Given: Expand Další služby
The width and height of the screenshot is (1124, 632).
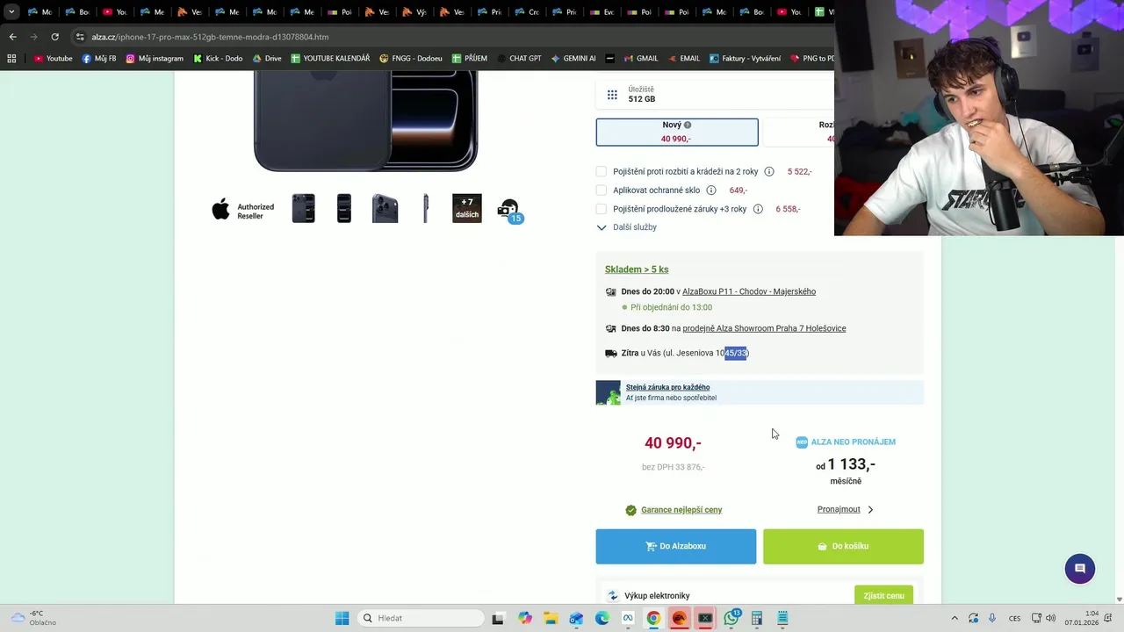Looking at the screenshot, I should coord(627,227).
